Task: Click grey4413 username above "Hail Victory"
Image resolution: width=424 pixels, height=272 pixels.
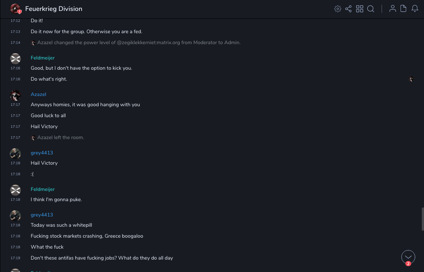Action: [42, 153]
